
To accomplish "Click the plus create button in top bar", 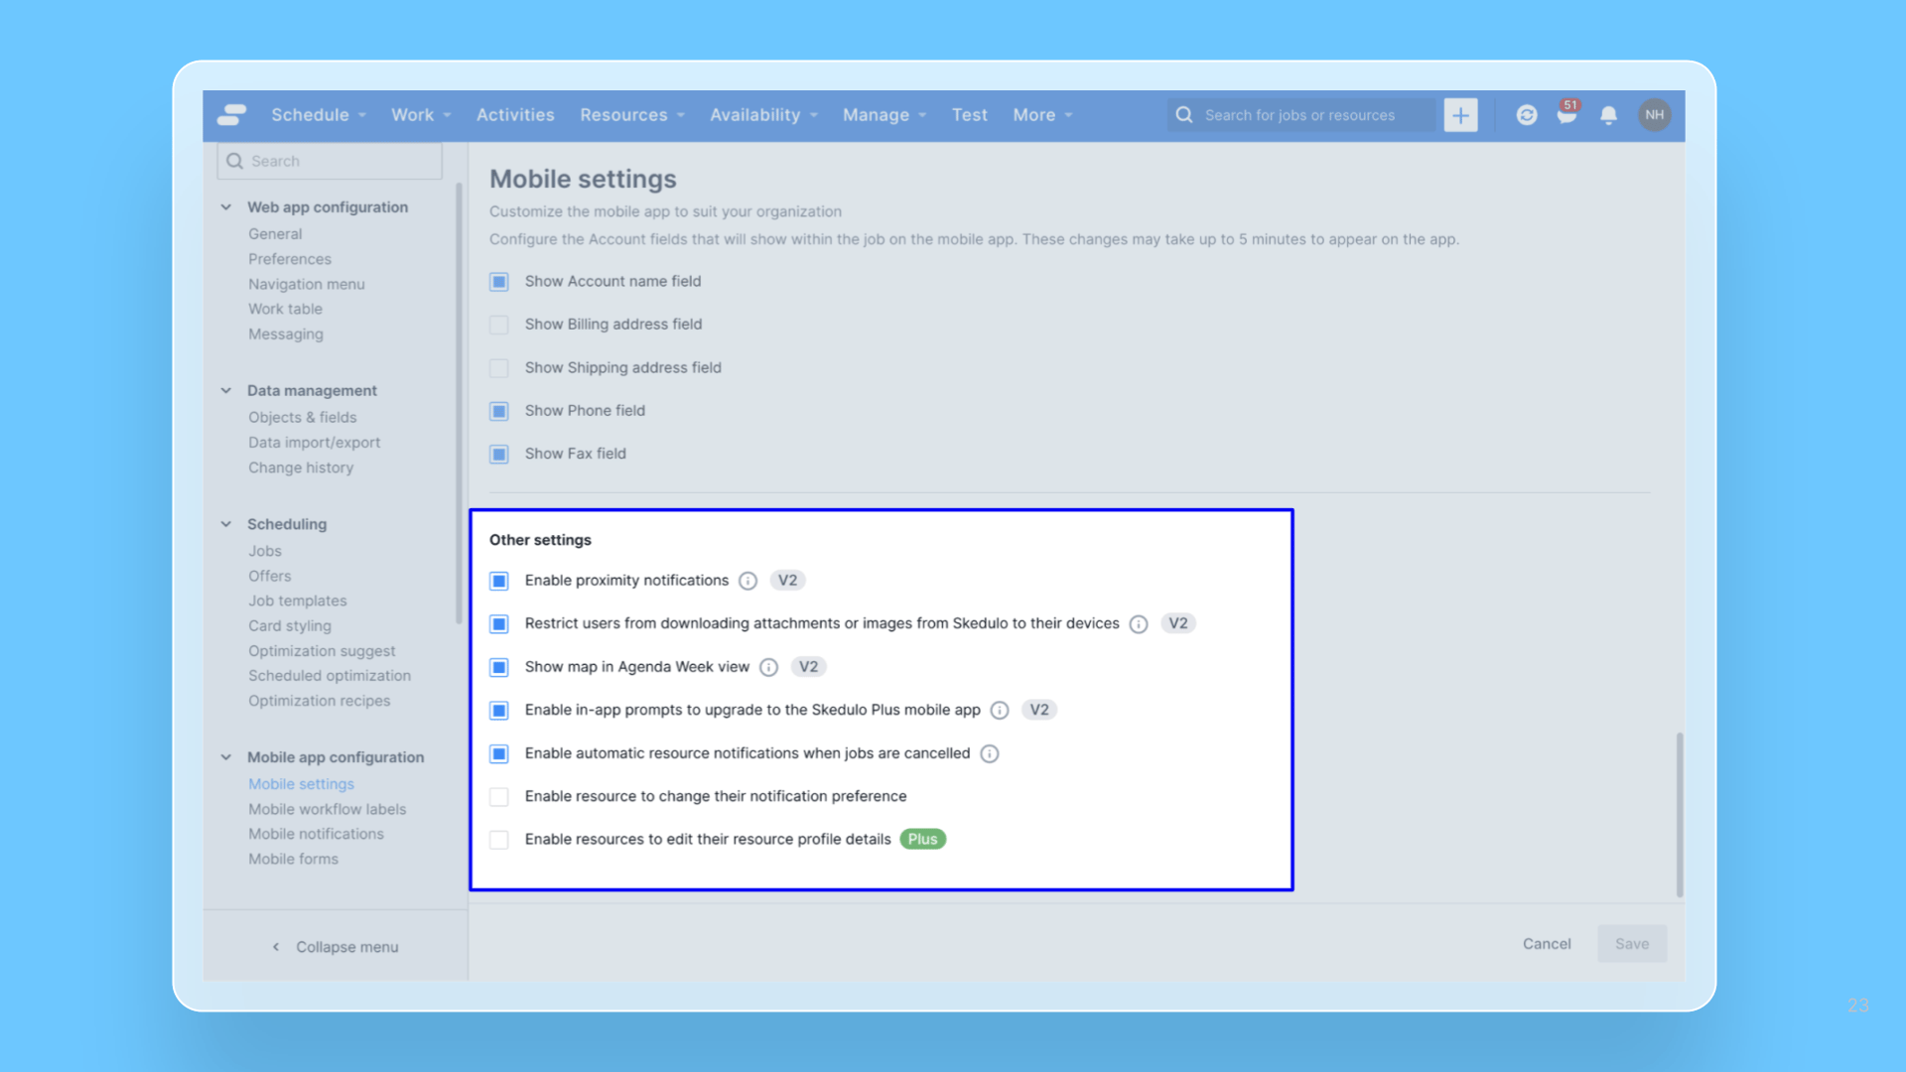I will tap(1460, 115).
